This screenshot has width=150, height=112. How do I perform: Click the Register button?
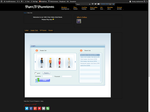coord(46,73)
